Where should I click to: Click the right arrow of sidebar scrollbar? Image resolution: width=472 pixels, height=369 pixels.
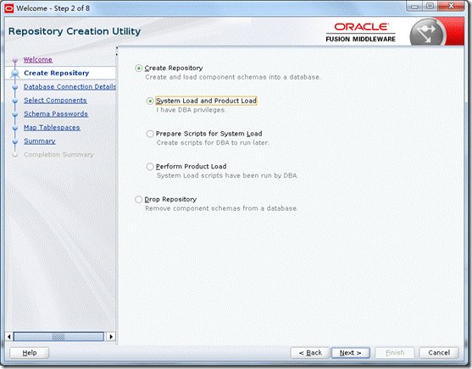(x=111, y=337)
